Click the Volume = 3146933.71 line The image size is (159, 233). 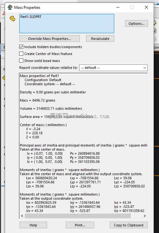pos(51,108)
